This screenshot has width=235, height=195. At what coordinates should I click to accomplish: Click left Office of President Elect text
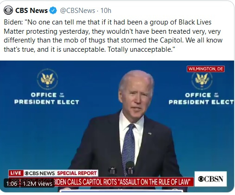[47, 98]
